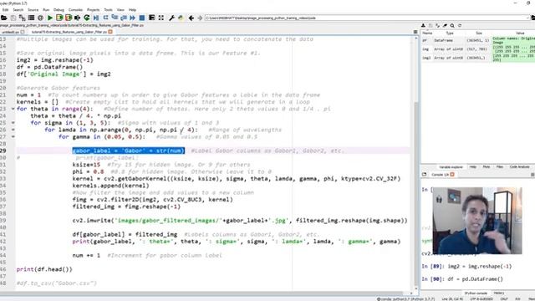
Task: Open preferences wrench icon
Action: pos(171,18)
